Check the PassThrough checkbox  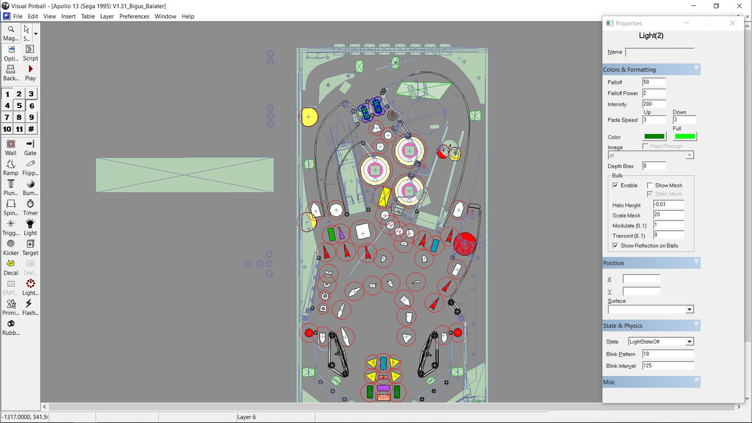pos(646,146)
